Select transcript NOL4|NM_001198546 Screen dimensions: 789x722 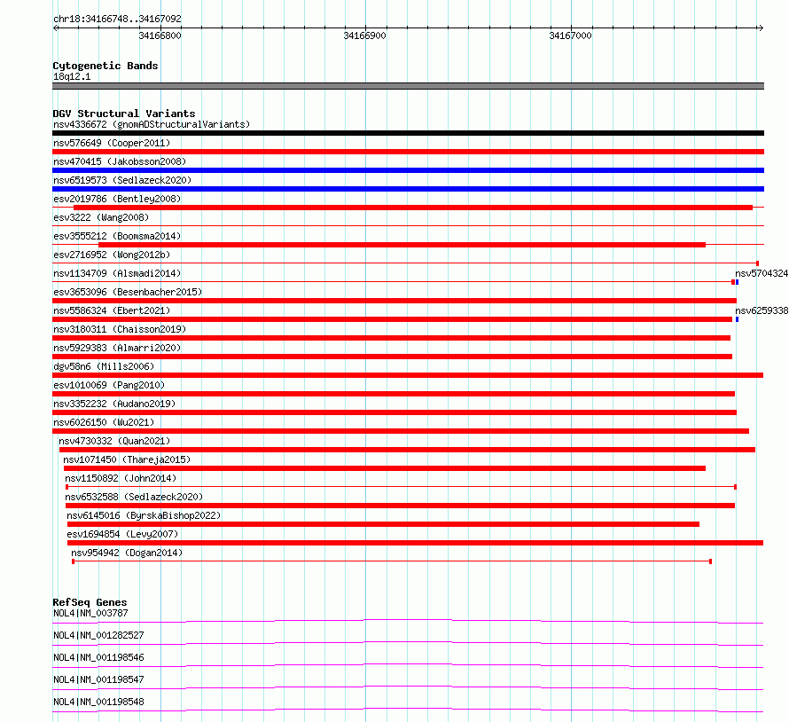(98, 657)
